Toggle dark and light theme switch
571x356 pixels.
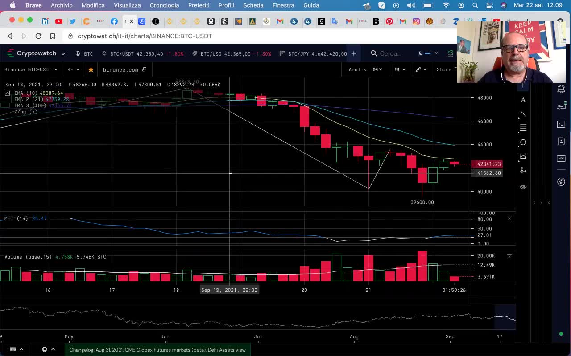(x=425, y=53)
